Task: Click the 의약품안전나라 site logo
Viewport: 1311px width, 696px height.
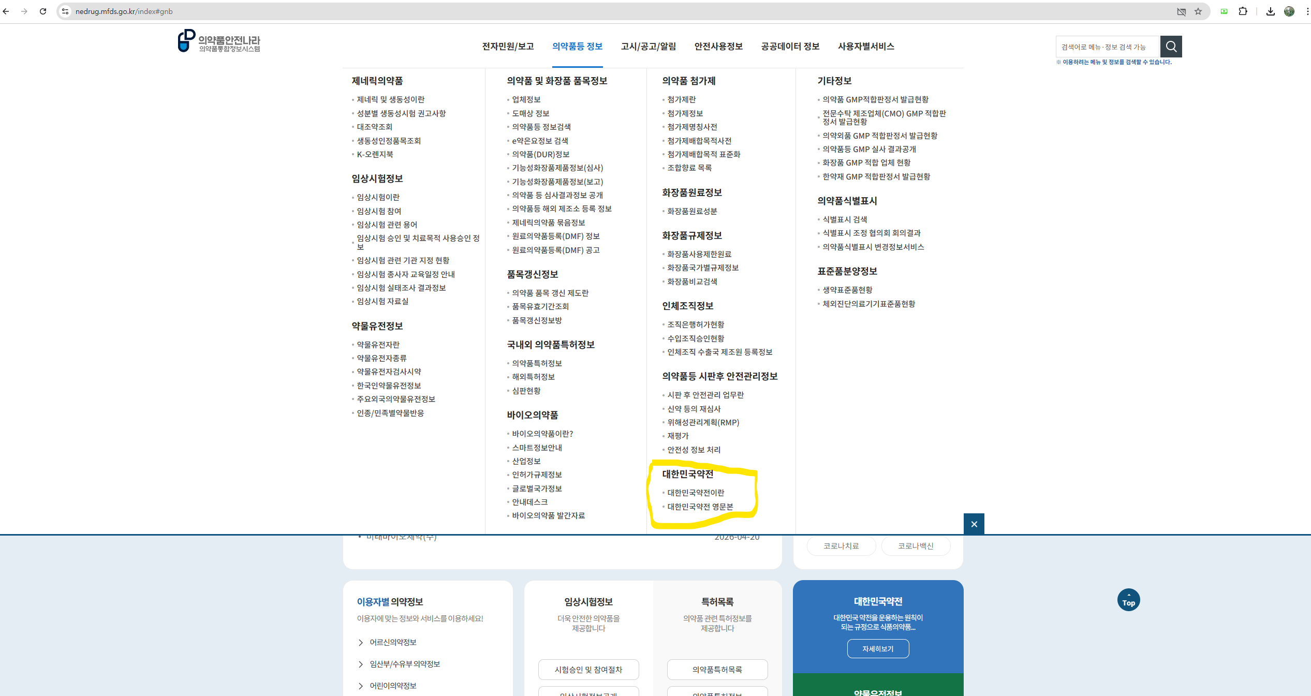Action: [219, 41]
